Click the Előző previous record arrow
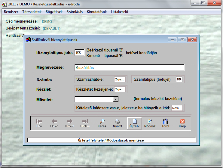This screenshot has width=223, height=168. pos(54,121)
